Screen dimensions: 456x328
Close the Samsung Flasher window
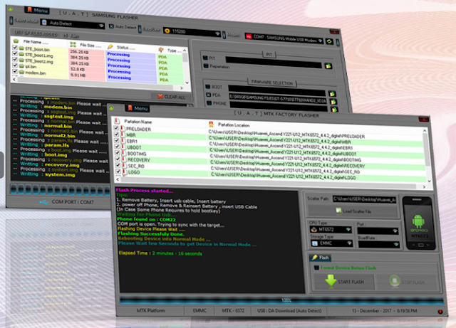(x=334, y=31)
